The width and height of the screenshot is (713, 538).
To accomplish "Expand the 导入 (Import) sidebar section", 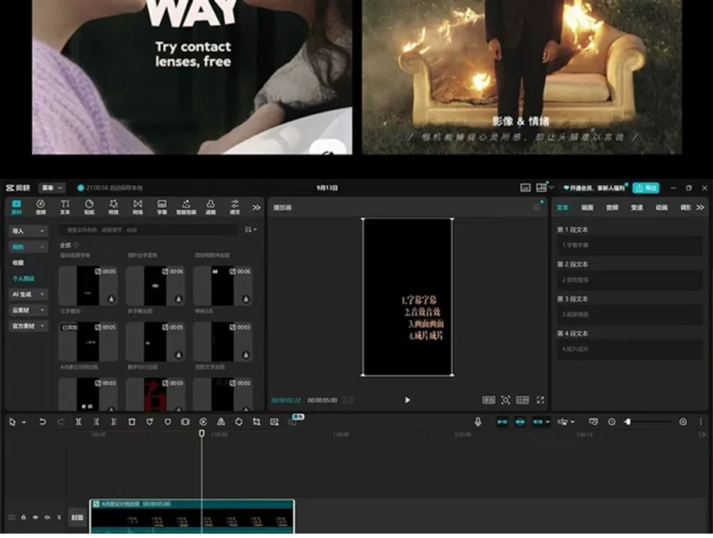I will pos(29,230).
